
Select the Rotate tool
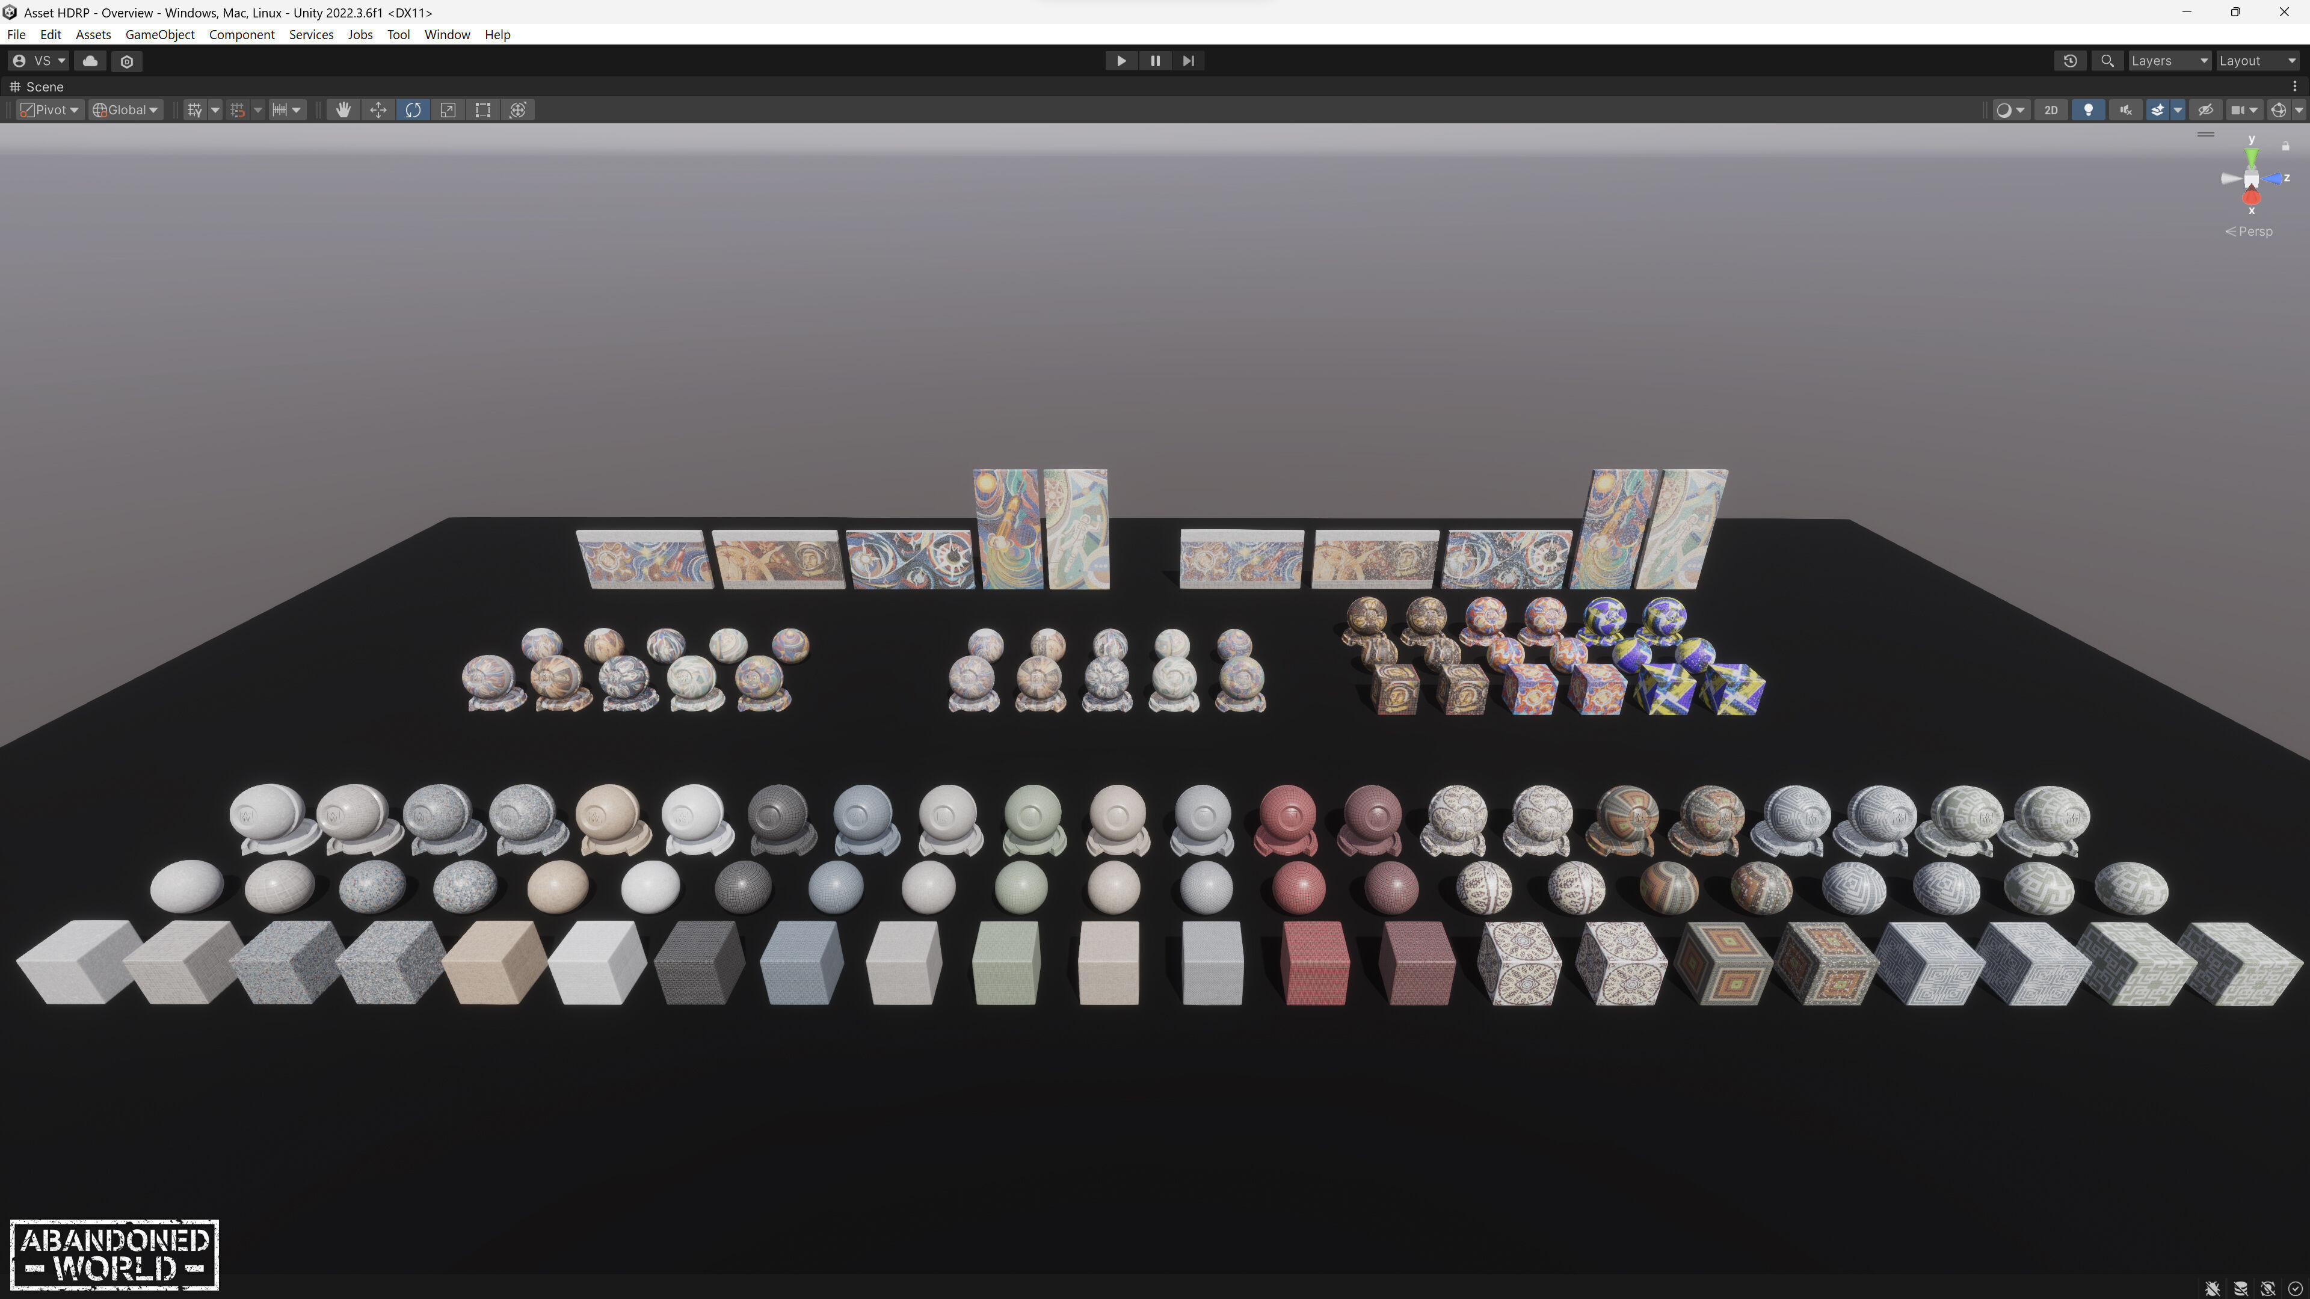(x=413, y=109)
